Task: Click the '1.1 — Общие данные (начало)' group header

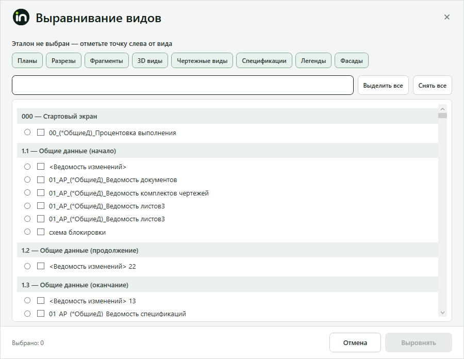Action: [x=227, y=151]
